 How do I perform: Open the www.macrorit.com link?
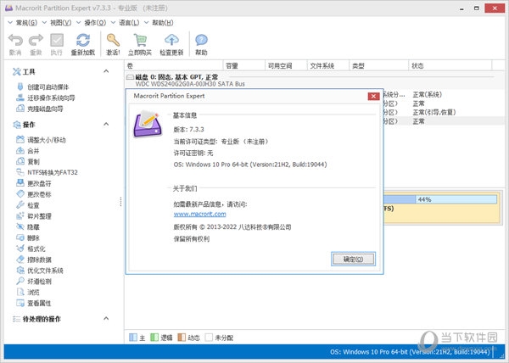199,215
